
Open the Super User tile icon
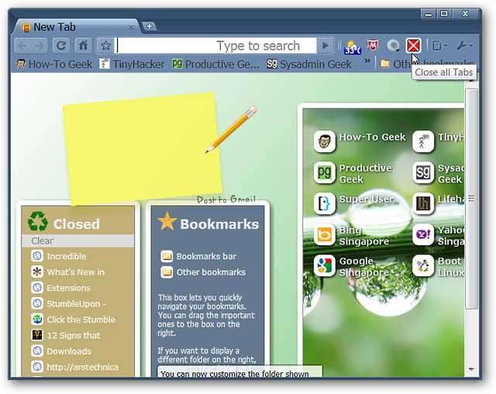(x=324, y=203)
